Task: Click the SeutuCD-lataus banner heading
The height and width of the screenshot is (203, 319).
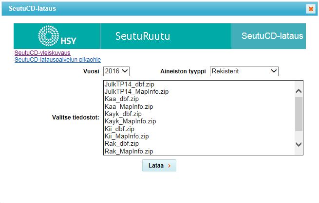Action: pyautogui.click(x=272, y=36)
